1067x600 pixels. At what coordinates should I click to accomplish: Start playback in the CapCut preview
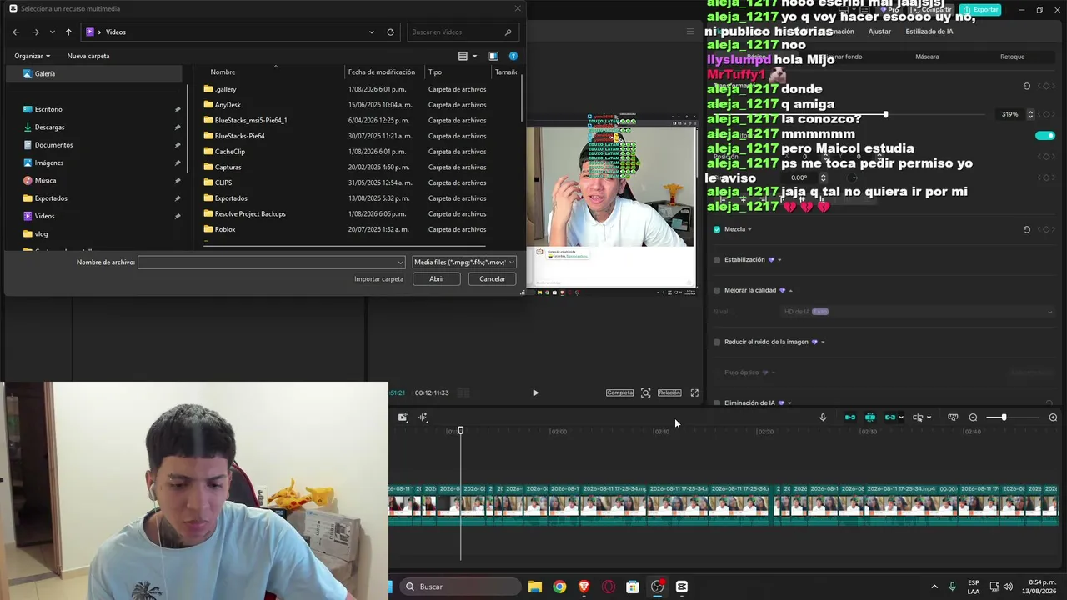(535, 392)
